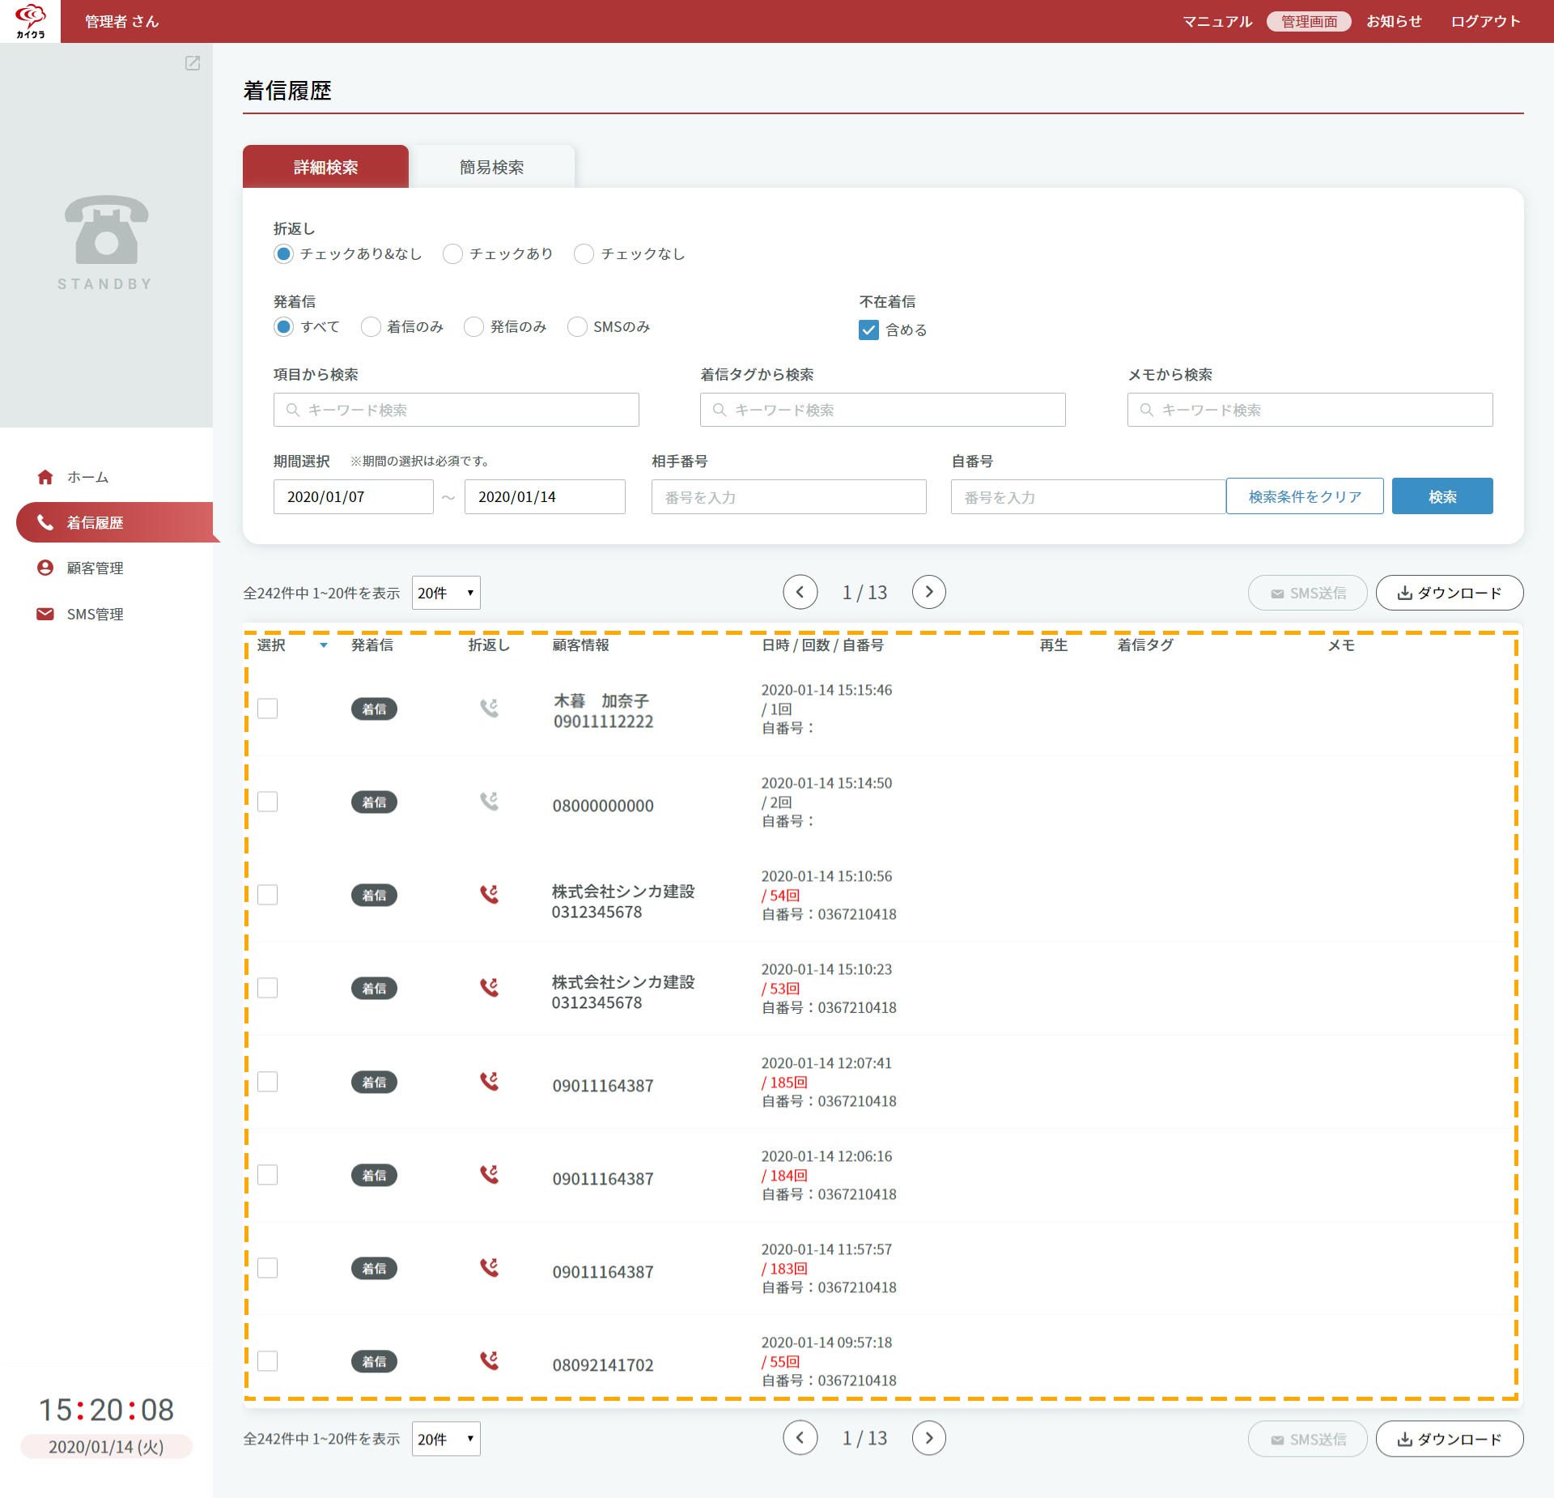1554x1498 pixels.
Task: Click callback icon for 木暮 加奈子 row
Action: click(489, 709)
